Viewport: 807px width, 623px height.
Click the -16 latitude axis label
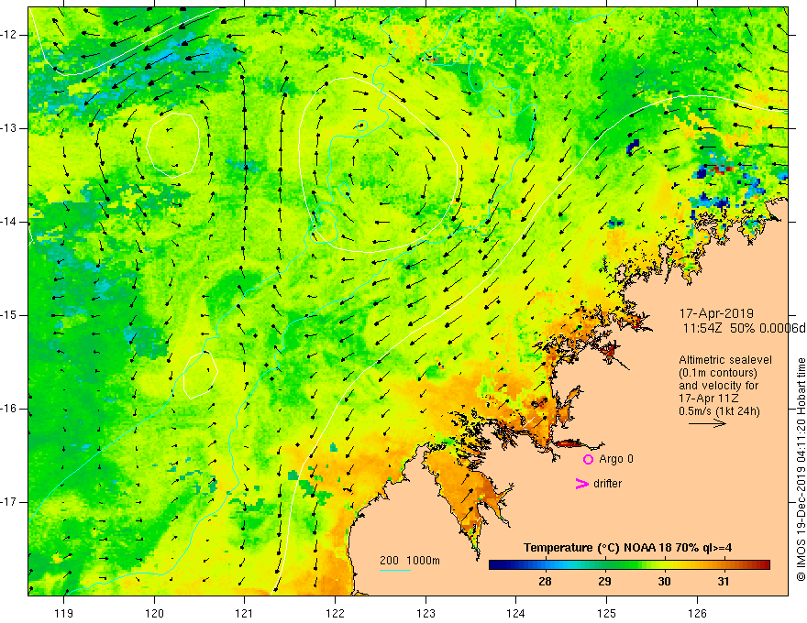(9, 409)
